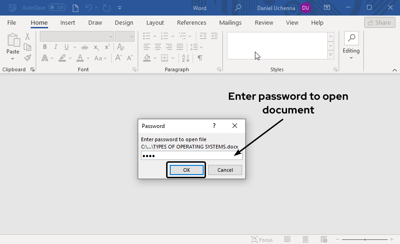Open the DU account avatar

click(305, 8)
